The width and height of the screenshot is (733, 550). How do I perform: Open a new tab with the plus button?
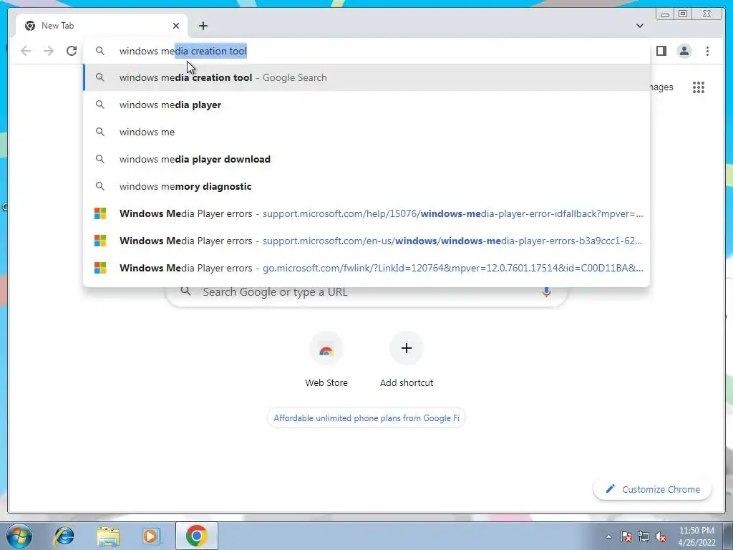tap(203, 26)
